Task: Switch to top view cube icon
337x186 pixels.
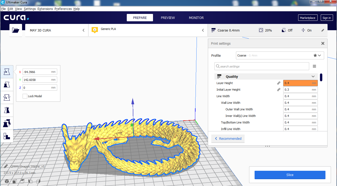Action: tap(23, 181)
